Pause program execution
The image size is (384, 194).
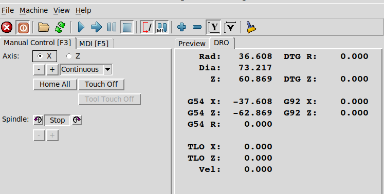[112, 27]
